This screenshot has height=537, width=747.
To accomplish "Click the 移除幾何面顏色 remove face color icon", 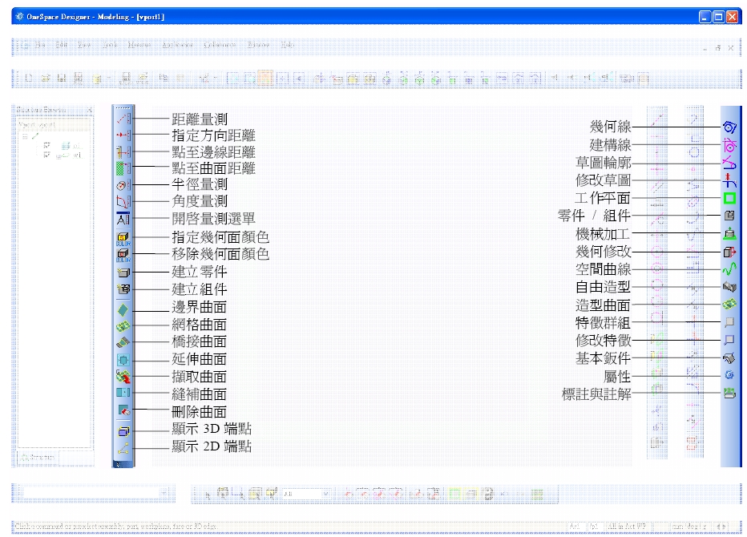I will click(123, 255).
